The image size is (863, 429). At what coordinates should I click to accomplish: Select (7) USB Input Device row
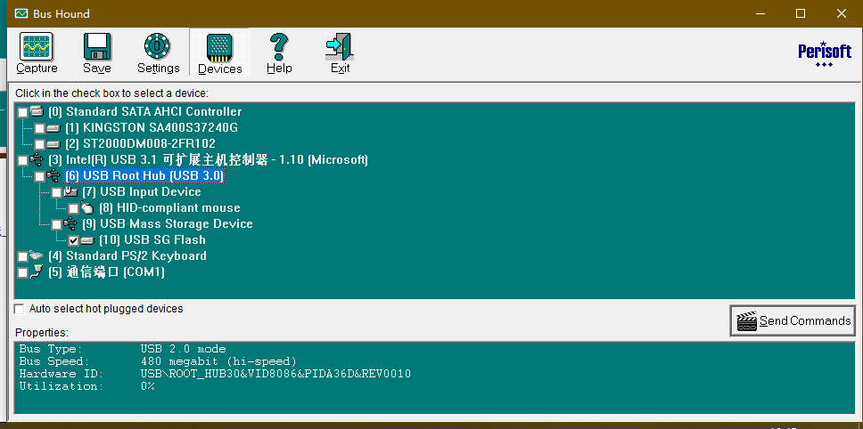click(x=142, y=191)
